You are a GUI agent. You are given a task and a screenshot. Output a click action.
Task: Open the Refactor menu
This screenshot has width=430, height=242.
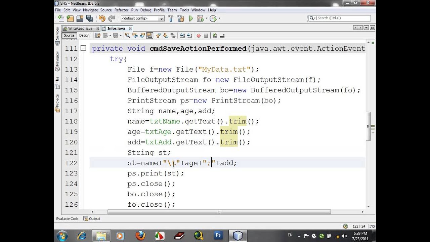coord(121,10)
